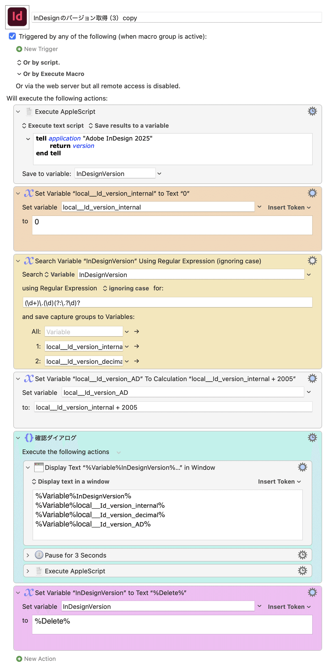Open the Search Variable source popup
The image size is (327, 667).
point(59,274)
